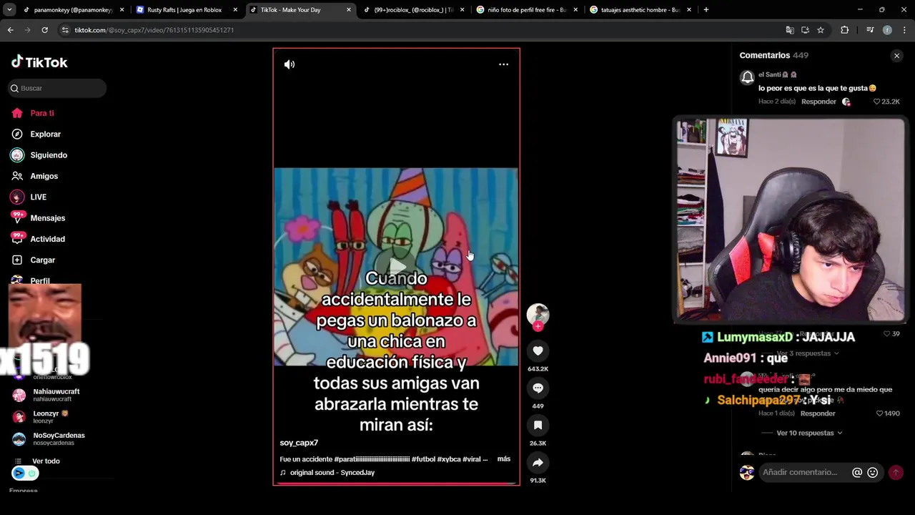Like the video with heart icon
Image resolution: width=915 pixels, height=515 pixels.
[x=538, y=350]
